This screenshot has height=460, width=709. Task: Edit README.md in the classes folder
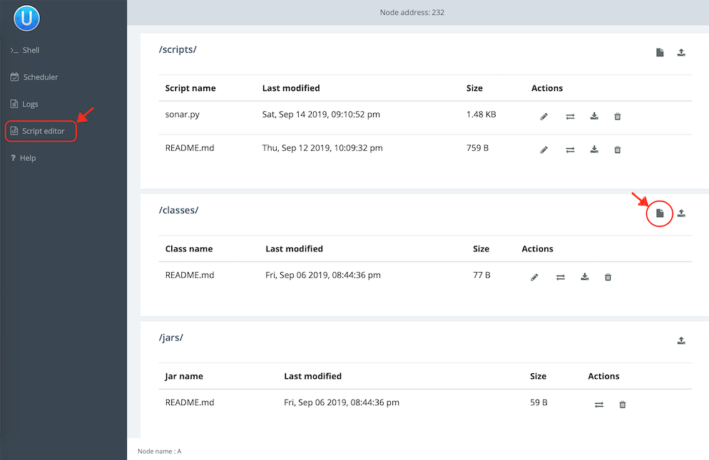[534, 277]
